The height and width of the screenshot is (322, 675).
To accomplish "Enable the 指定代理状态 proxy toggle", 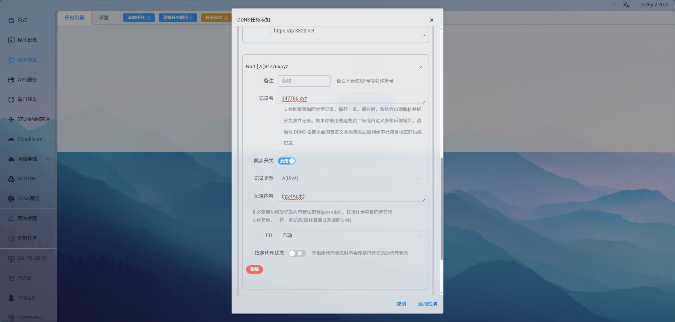I will coord(297,253).
